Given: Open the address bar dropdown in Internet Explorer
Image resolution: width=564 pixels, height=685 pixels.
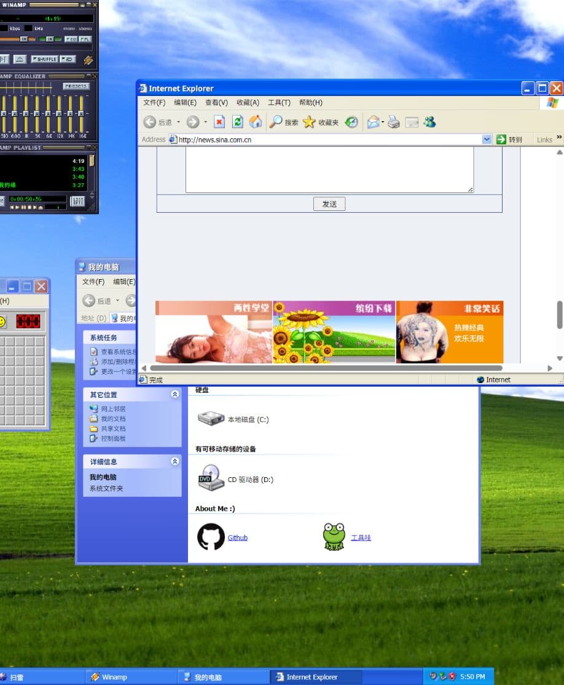Looking at the screenshot, I should [x=487, y=140].
